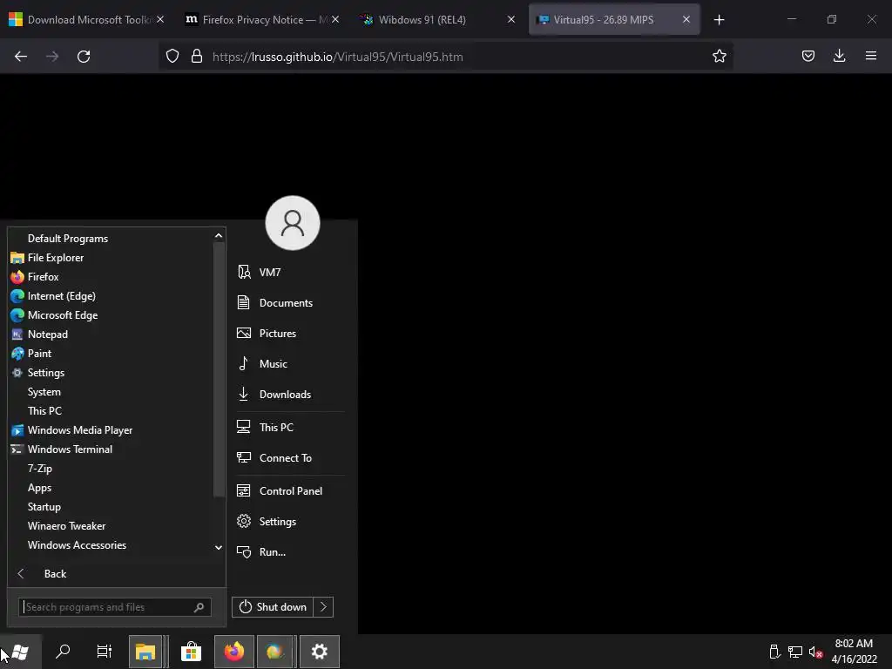This screenshot has width=892, height=669.
Task: Reload the page in Firefox
Action: 84,57
